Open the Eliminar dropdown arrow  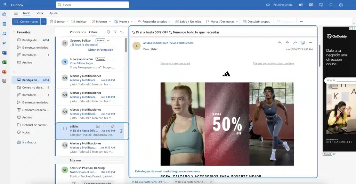[67, 22]
